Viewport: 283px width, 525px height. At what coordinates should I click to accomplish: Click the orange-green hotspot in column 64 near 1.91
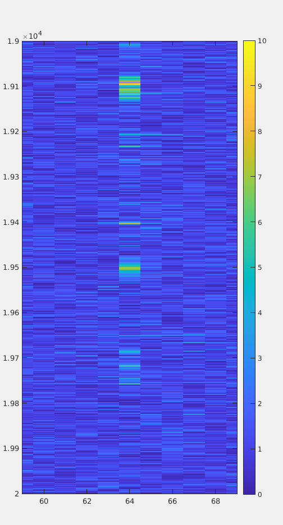(x=130, y=82)
